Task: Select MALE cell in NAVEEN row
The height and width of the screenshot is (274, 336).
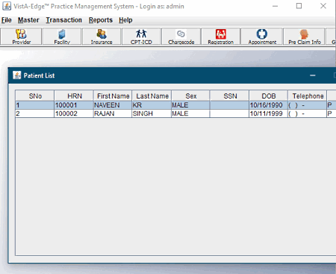Action: [190, 105]
